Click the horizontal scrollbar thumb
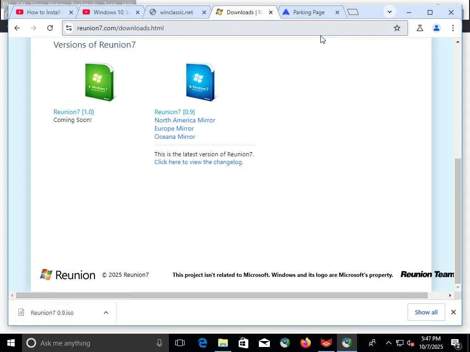Image resolution: width=470 pixels, height=352 pixels. [x=222, y=296]
